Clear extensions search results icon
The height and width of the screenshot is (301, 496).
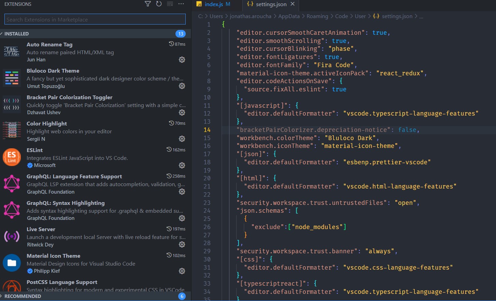170,4
